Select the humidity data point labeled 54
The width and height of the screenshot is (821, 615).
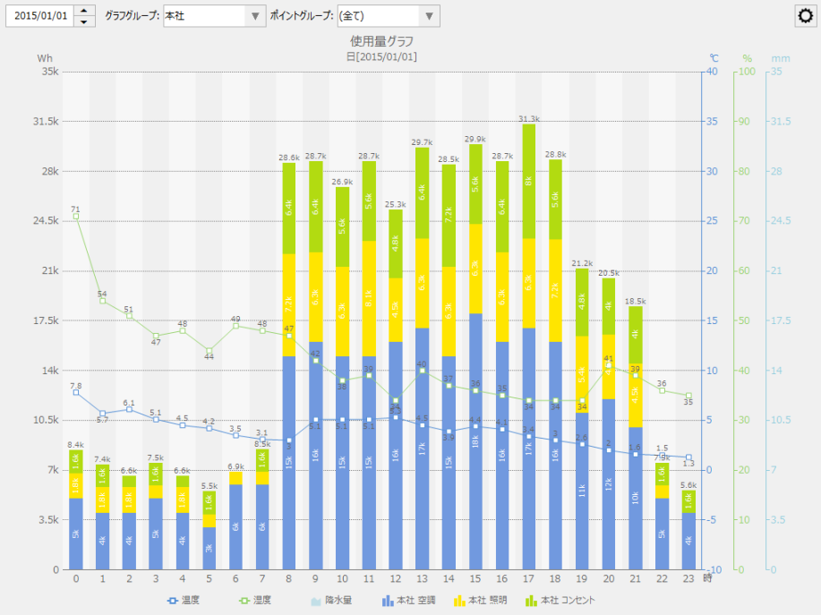tap(103, 301)
